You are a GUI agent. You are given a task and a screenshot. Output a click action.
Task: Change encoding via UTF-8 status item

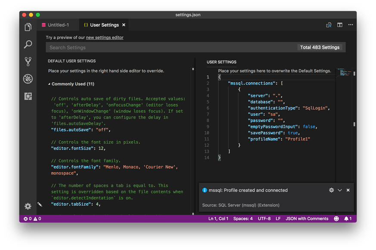(264, 219)
